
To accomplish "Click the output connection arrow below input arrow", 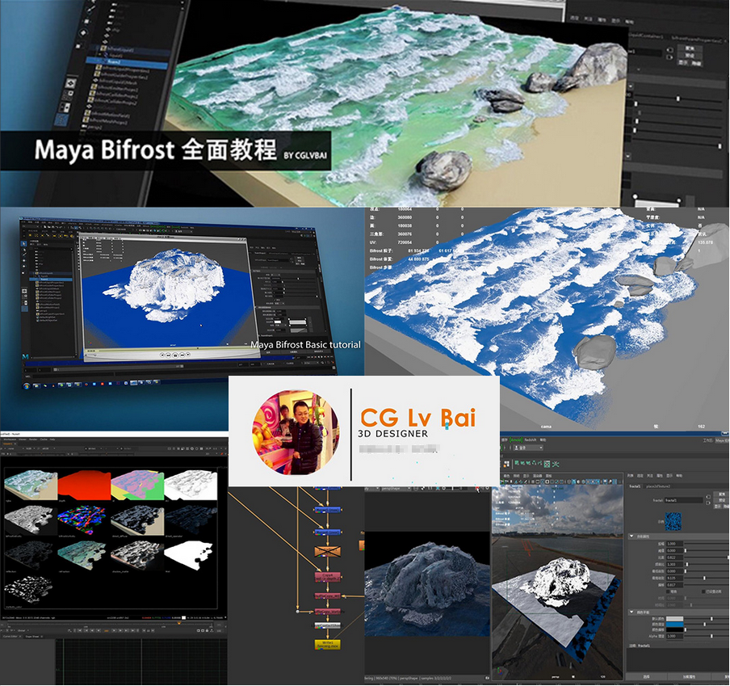I will pos(709,503).
